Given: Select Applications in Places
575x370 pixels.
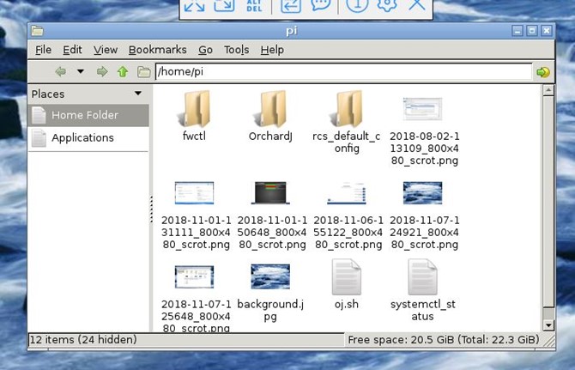Looking at the screenshot, I should 88,138.
